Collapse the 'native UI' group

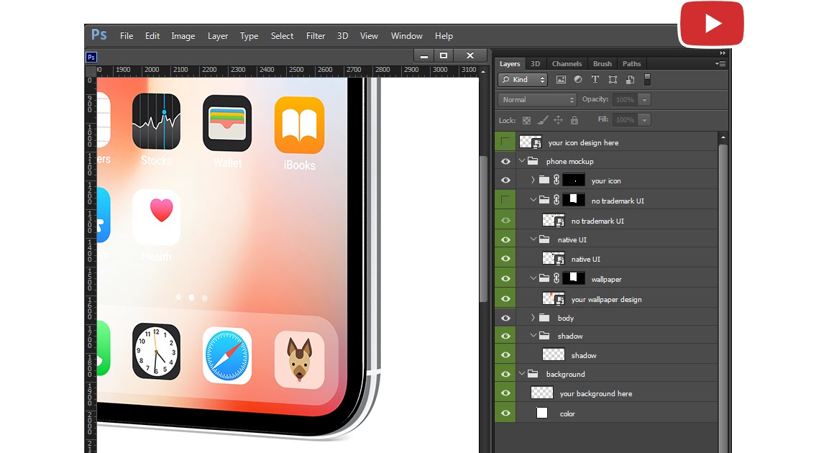(533, 239)
